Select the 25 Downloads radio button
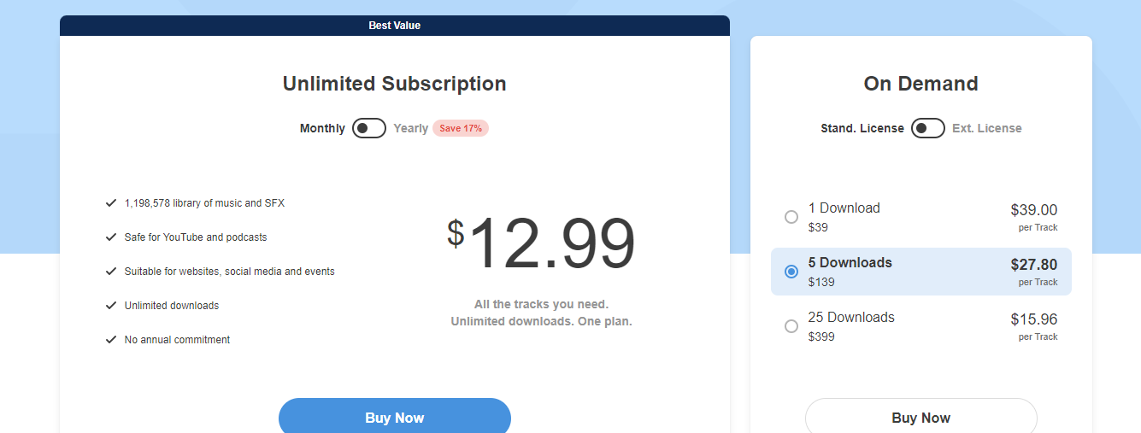Viewport: 1141px width, 433px height. click(791, 326)
